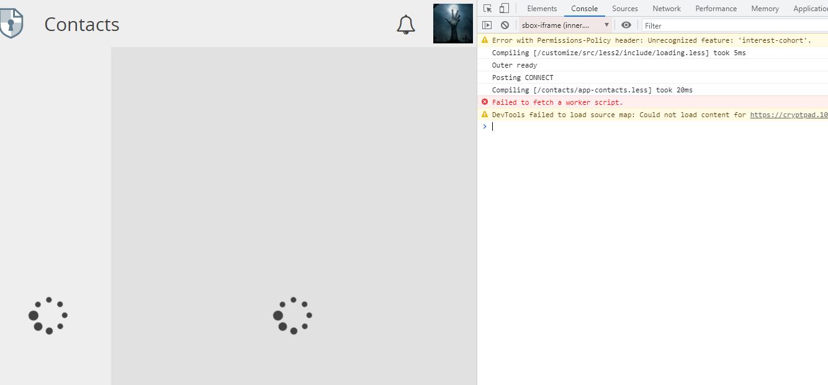Clear the console messages
This screenshot has height=385, width=828.
(x=505, y=25)
